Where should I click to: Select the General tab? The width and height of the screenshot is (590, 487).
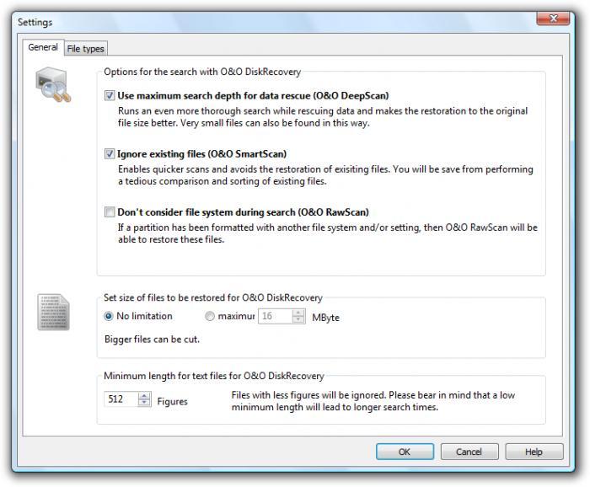pyautogui.click(x=43, y=47)
